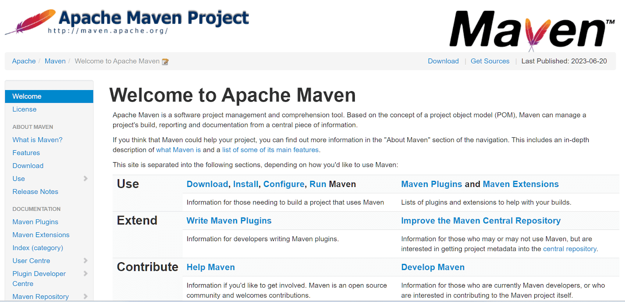Expand Plugin Developer Centre chevron
This screenshot has width=625, height=302.
point(86,274)
